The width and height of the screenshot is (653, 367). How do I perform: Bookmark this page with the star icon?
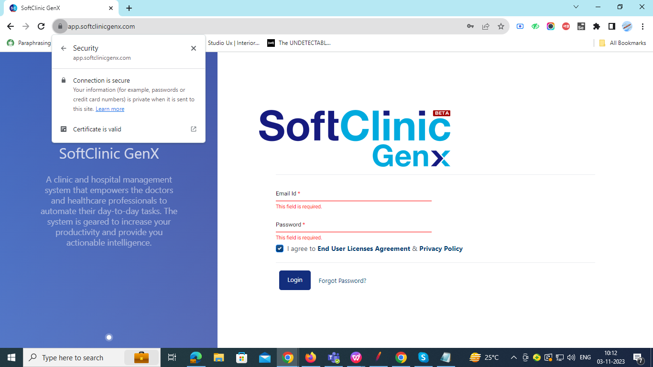click(x=501, y=26)
